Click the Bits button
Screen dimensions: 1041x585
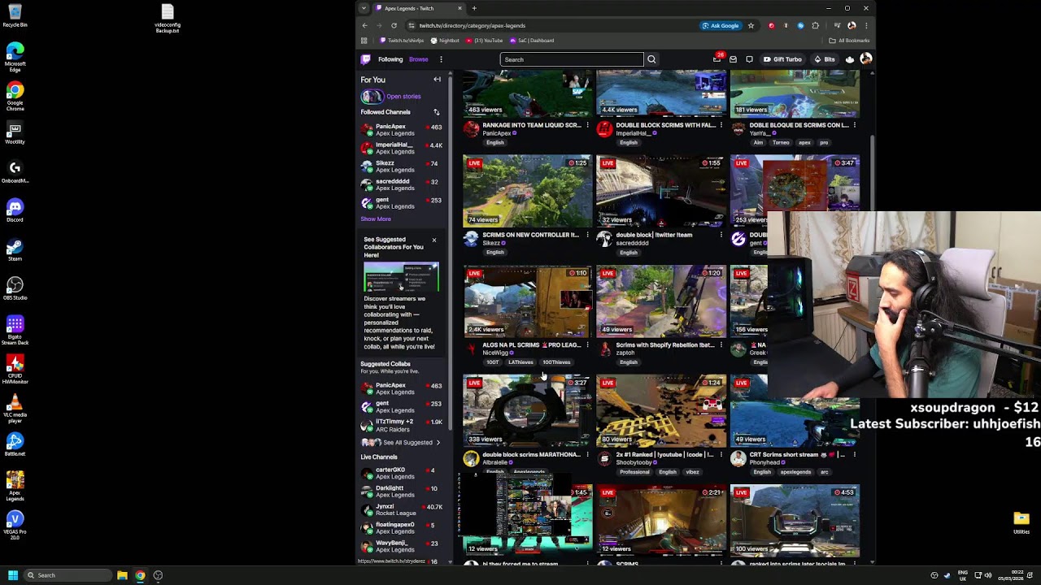coord(825,59)
